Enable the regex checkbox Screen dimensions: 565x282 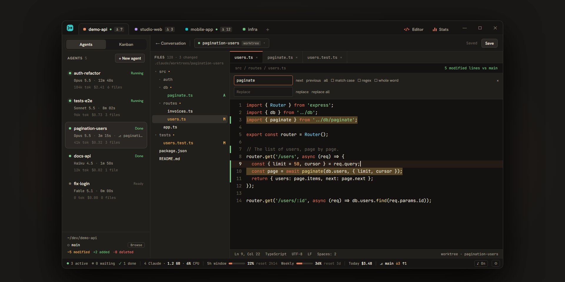click(359, 80)
